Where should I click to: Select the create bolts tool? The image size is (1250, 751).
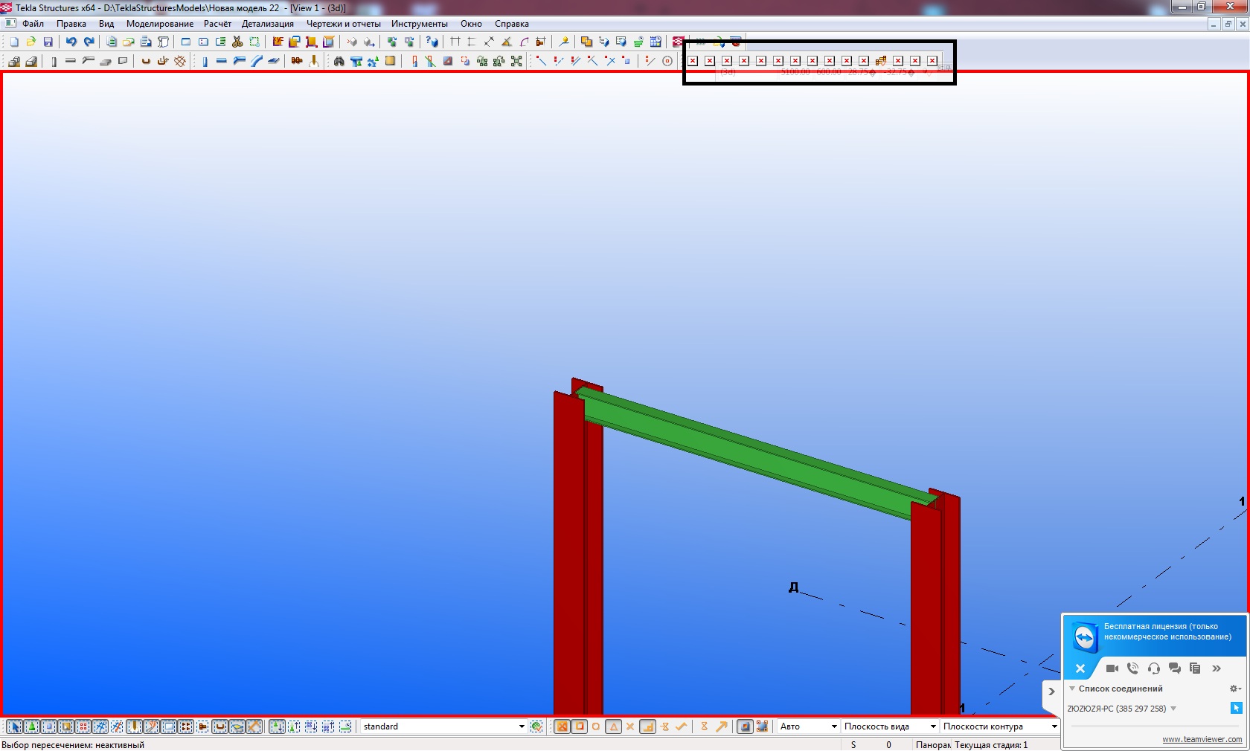(297, 61)
